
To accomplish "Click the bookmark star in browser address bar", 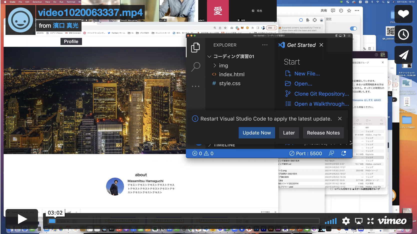I will click(x=225, y=28).
